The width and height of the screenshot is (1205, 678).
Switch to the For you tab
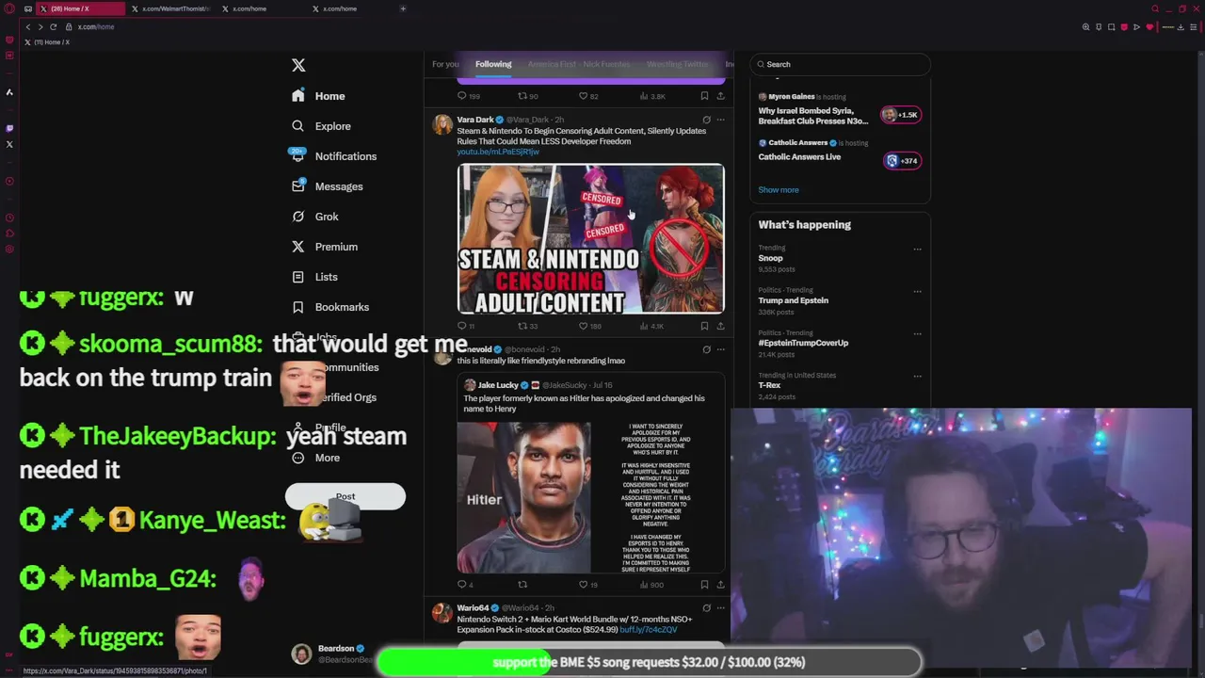[445, 64]
